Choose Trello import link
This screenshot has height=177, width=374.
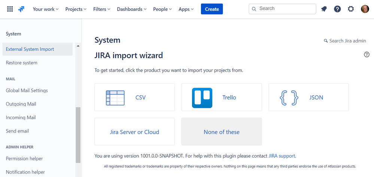229,97
